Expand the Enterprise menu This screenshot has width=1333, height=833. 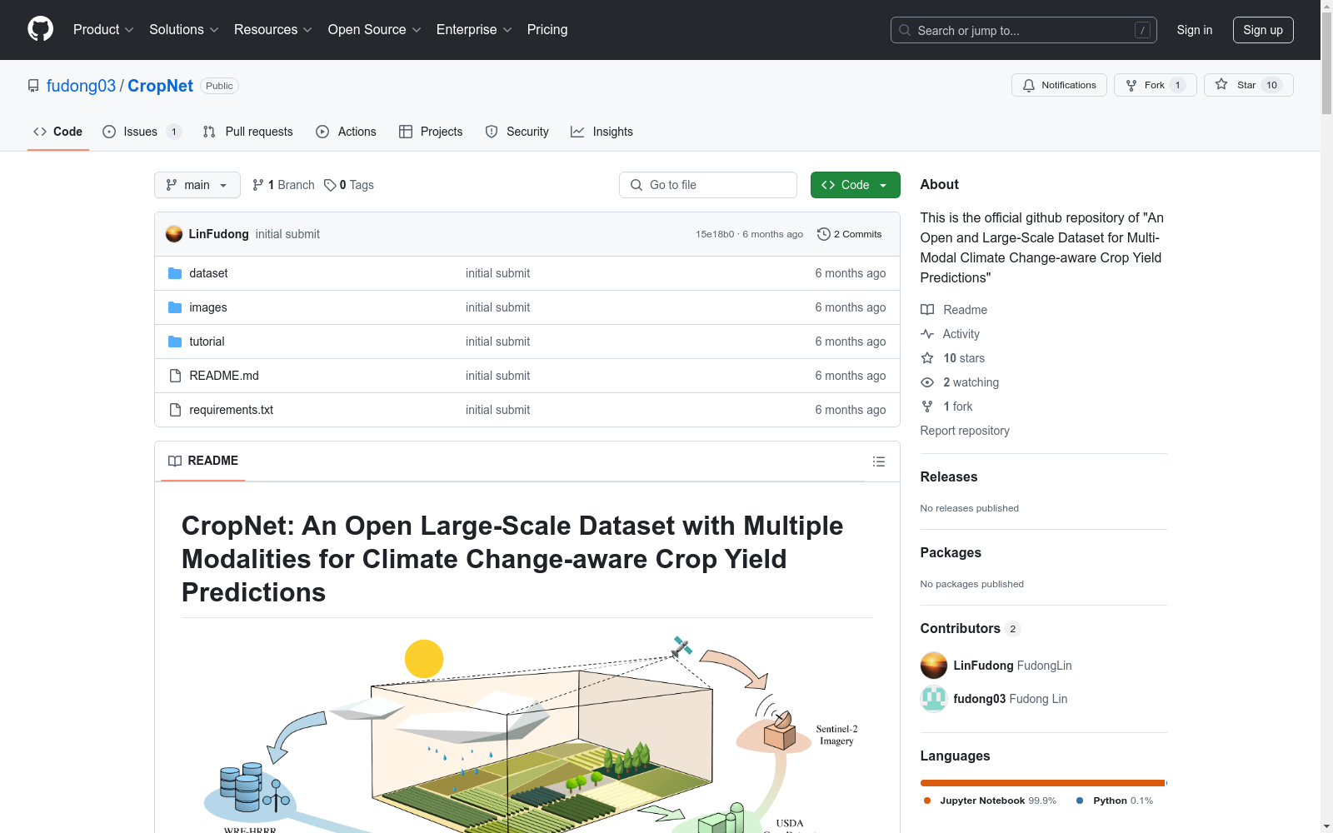[x=474, y=29]
